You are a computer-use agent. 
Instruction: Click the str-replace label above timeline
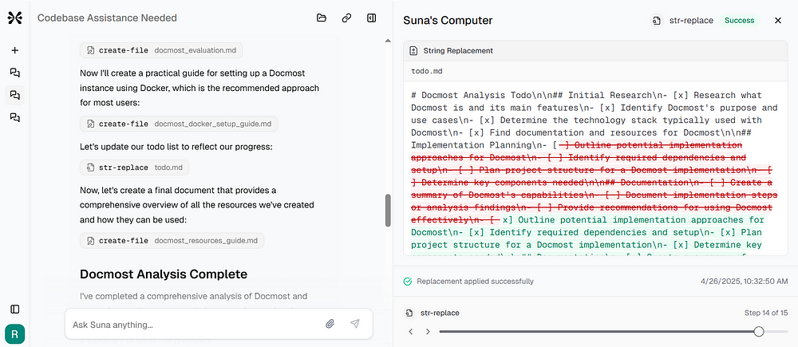click(x=440, y=313)
